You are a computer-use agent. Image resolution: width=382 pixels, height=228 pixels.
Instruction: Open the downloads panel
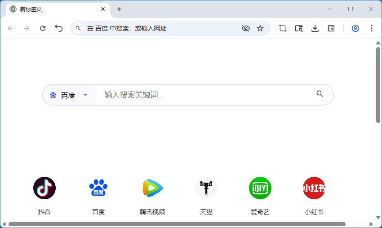tap(315, 28)
